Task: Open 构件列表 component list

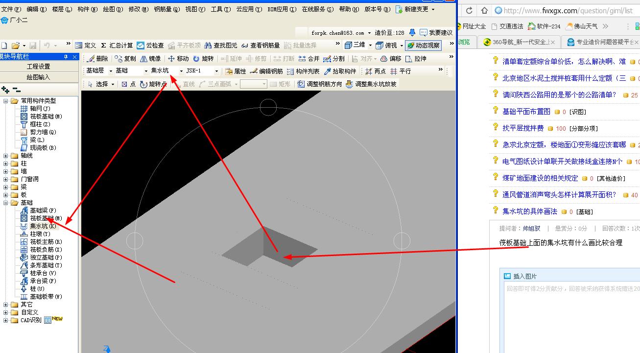Action: tap(303, 71)
